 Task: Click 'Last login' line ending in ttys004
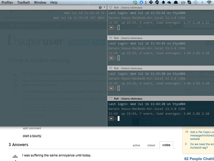147,104
